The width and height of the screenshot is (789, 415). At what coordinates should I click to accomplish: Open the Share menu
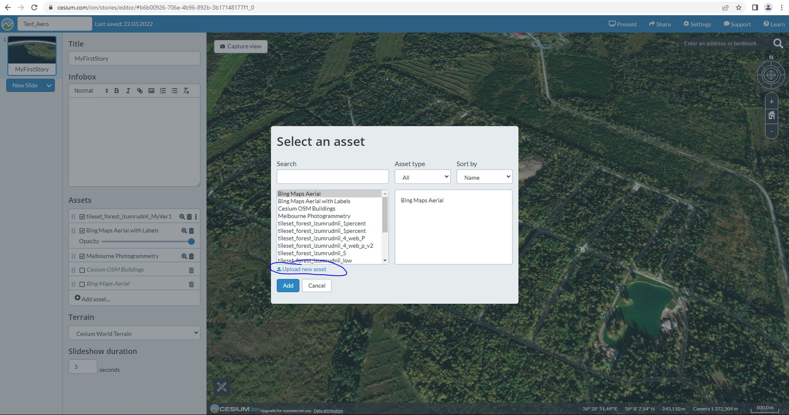(660, 24)
